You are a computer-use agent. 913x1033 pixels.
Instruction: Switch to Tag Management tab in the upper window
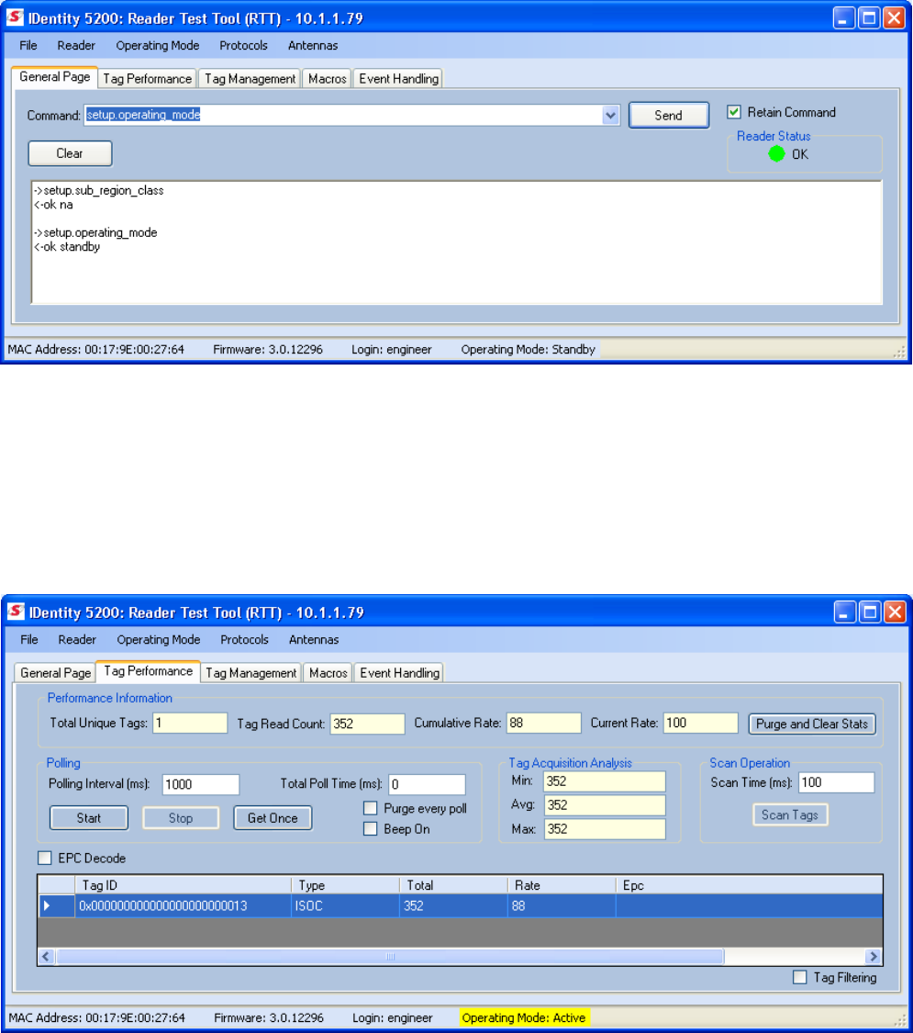point(251,78)
